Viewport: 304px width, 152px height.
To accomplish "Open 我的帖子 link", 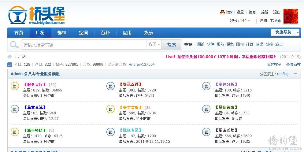I will (x=274, y=65).
